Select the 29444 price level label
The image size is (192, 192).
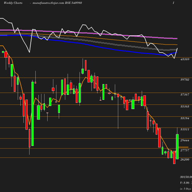pos(185,140)
